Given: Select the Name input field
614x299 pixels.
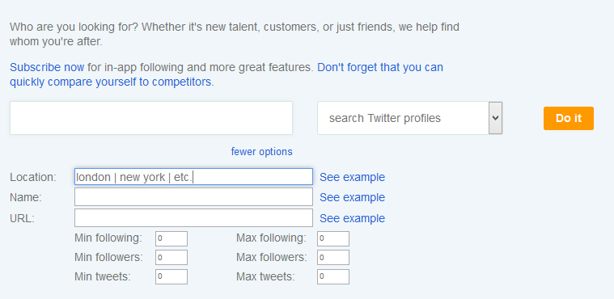Looking at the screenshot, I should click(x=194, y=197).
